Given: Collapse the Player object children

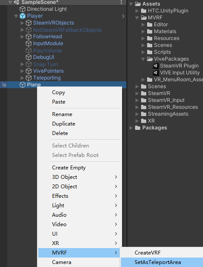Looking at the screenshot, I should [16, 16].
